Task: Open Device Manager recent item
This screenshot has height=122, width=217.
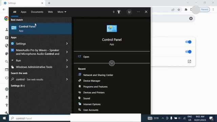Action: click(x=92, y=81)
